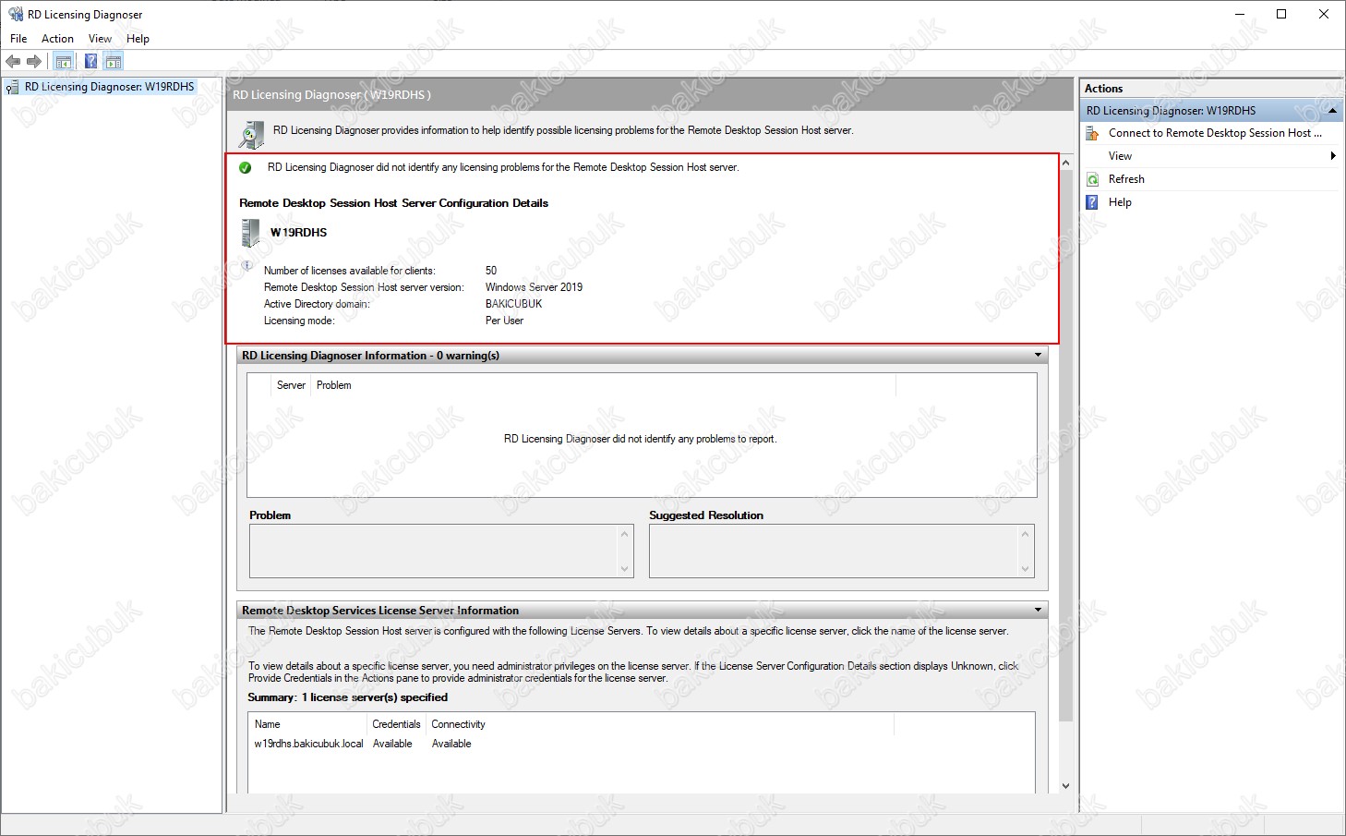The height and width of the screenshot is (836, 1346).
Task: Click the Per User licensing mode value
Action: click(504, 321)
